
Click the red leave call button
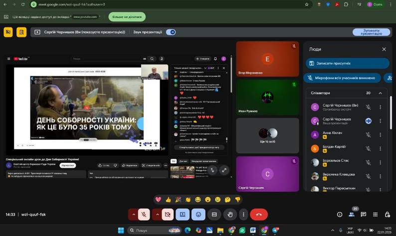pos(259,215)
